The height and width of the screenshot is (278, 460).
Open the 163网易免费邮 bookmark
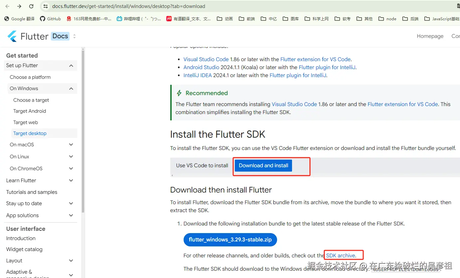[x=89, y=19]
